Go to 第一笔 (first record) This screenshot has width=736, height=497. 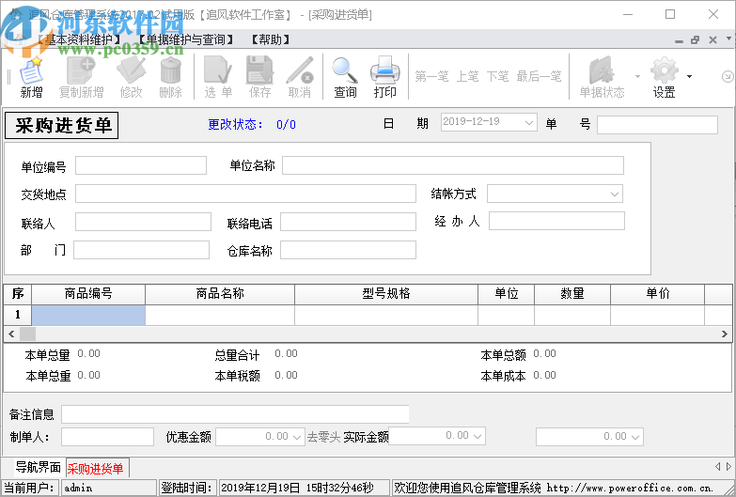coord(431,76)
